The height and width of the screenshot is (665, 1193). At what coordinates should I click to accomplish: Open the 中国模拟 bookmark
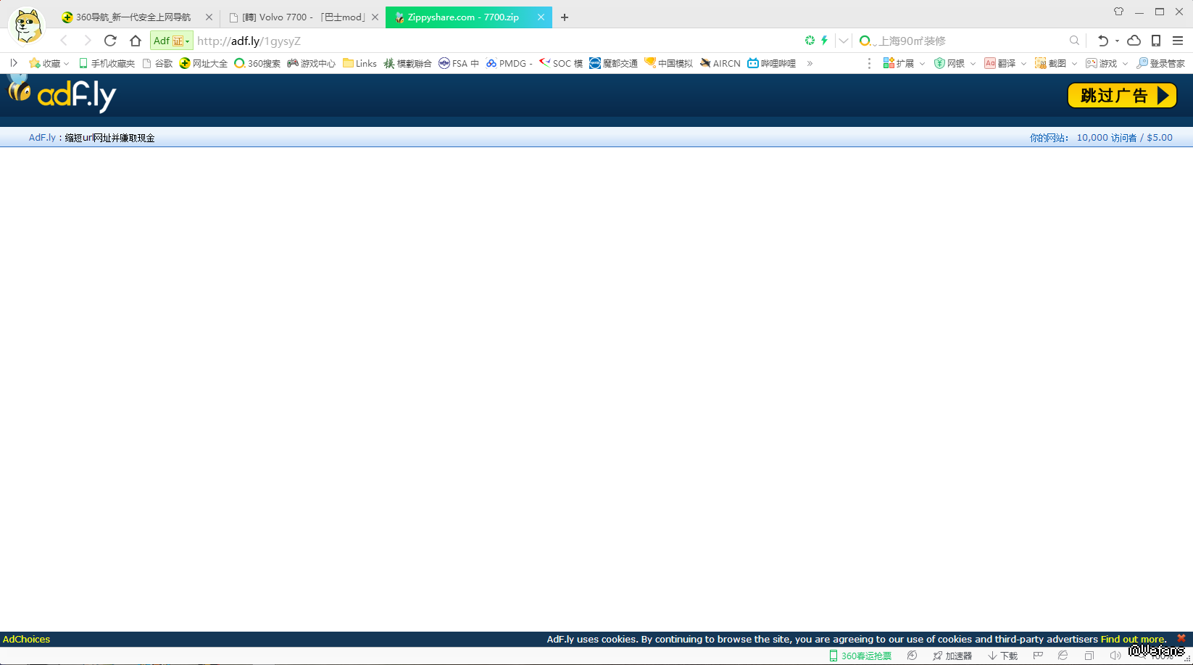pyautogui.click(x=668, y=64)
